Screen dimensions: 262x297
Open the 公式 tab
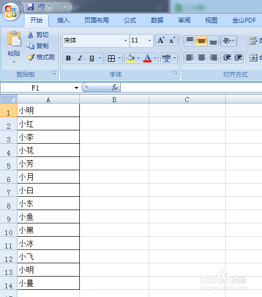pos(130,20)
